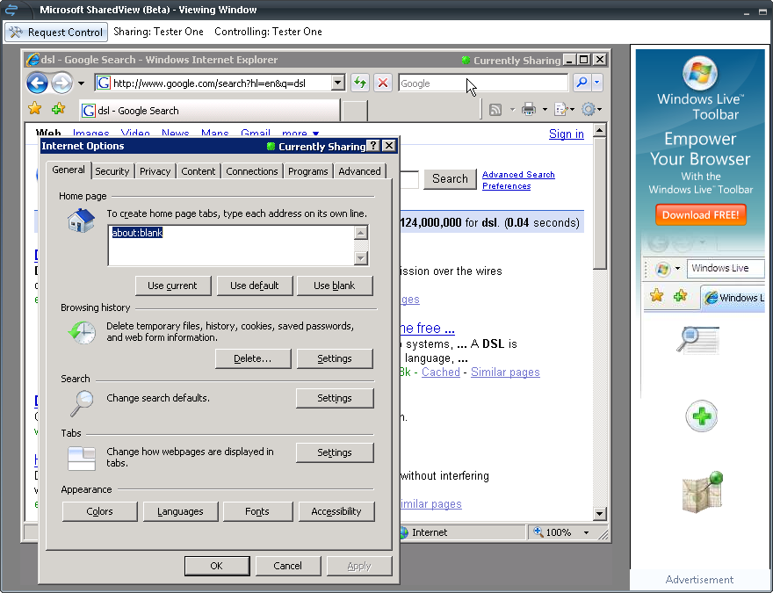Open the Content tab
Screen dimensions: 773x593
point(199,171)
